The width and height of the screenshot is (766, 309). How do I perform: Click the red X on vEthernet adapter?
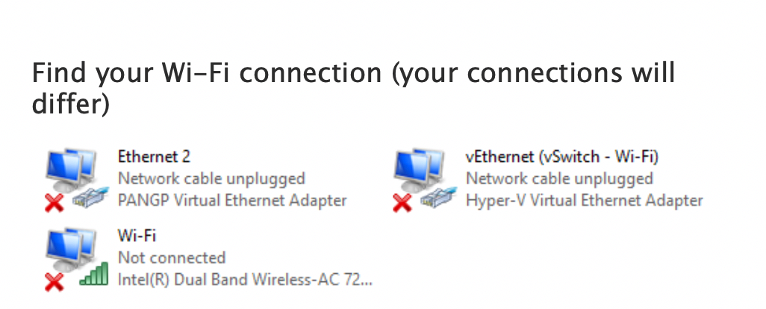pyautogui.click(x=402, y=202)
